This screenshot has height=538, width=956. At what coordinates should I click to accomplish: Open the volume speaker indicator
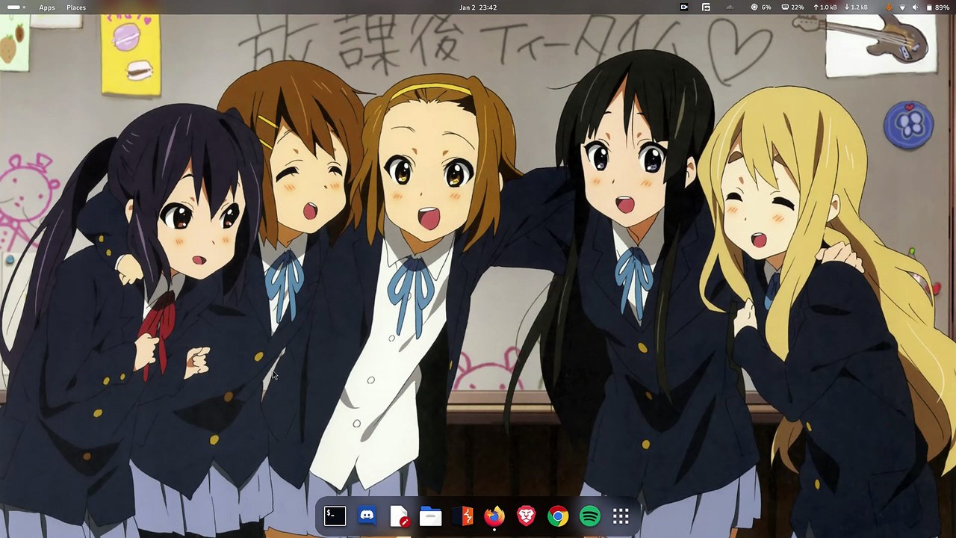pyautogui.click(x=915, y=7)
